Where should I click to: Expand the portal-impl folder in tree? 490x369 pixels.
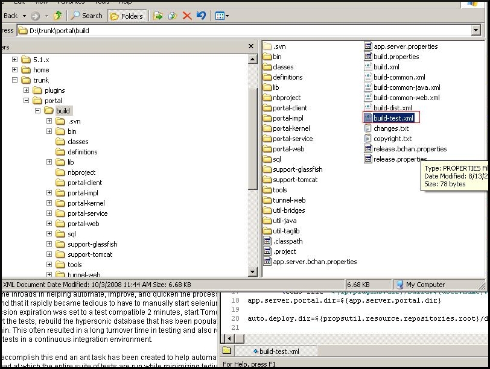click(49, 193)
